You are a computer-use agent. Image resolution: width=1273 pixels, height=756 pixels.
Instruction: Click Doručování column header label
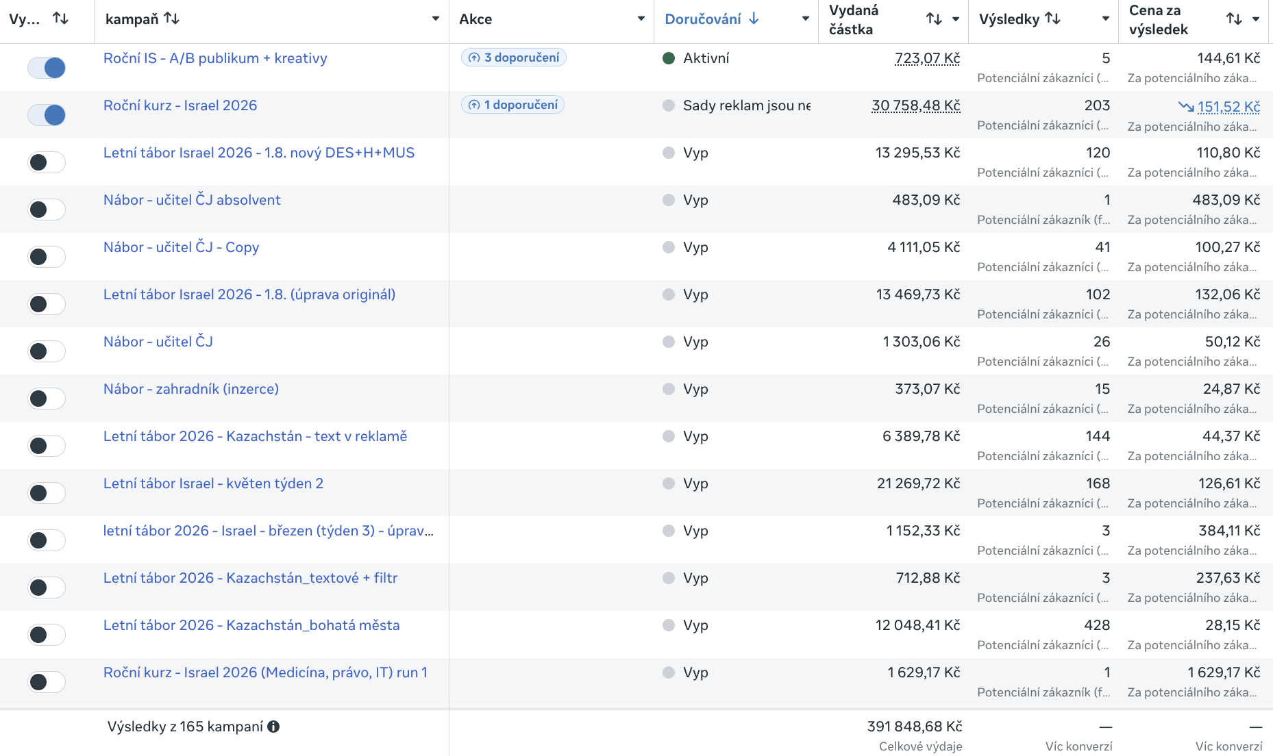(x=703, y=19)
